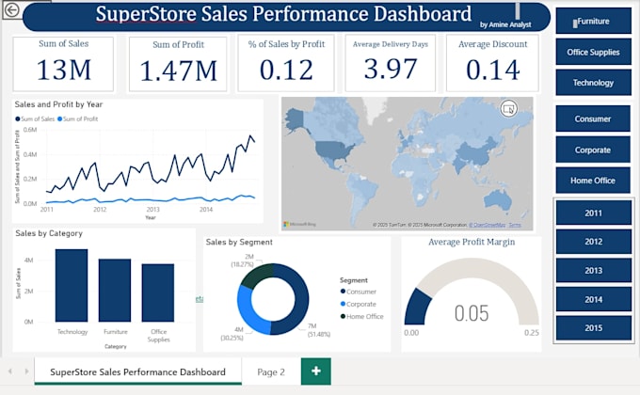This screenshot has height=395, width=640.
Task: Select year 2013 slicer
Action: tap(594, 271)
